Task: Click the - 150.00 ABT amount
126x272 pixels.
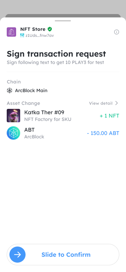Action: point(103,133)
